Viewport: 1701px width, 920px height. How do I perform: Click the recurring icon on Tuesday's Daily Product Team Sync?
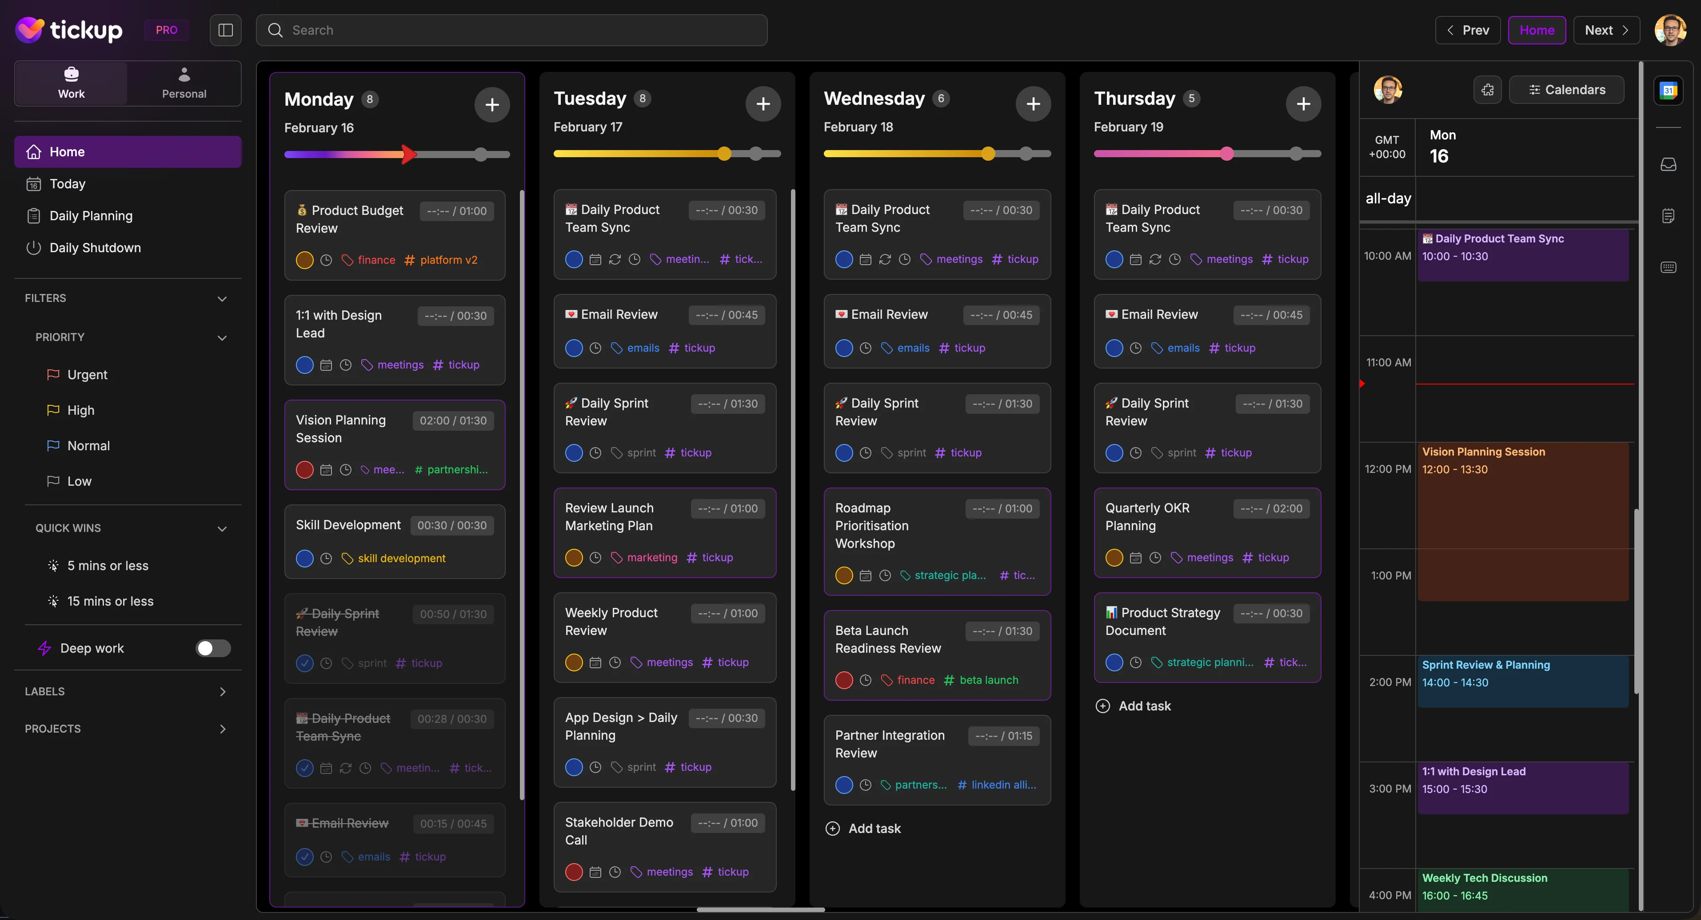pos(615,260)
